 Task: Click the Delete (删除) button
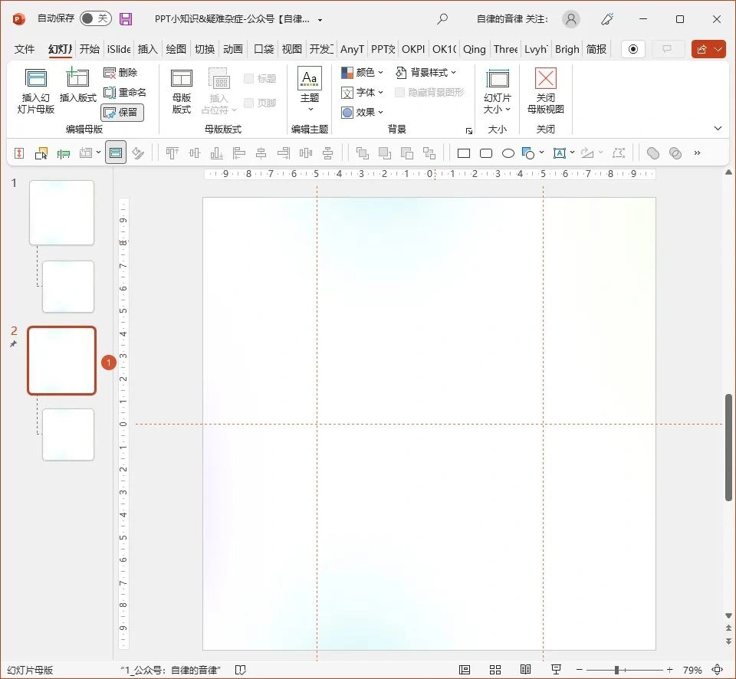(x=120, y=73)
